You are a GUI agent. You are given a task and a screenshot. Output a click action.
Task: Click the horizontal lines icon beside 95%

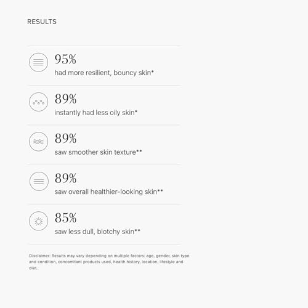[38, 62]
